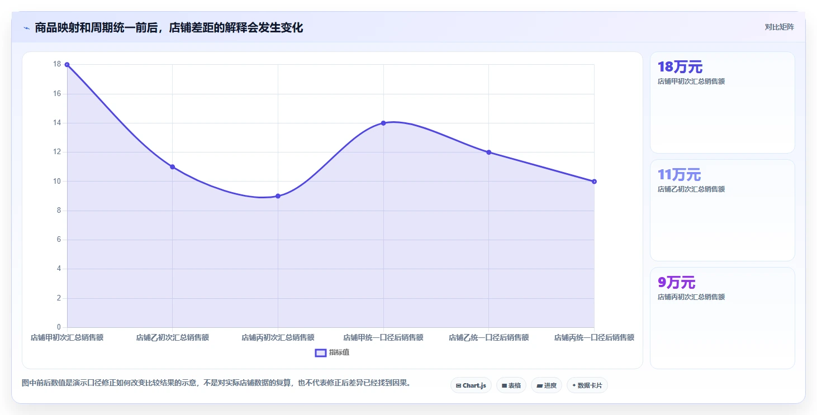Viewport: 817px width, 415px height.
Task: Open the 对比矩阵 label
Action: pos(780,27)
